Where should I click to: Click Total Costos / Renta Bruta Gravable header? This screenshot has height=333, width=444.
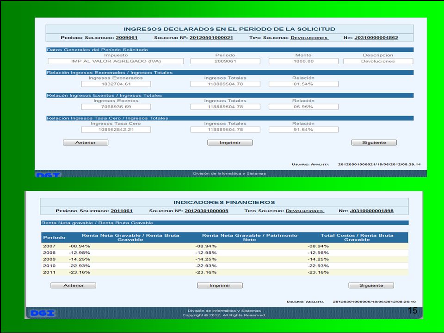357,237
